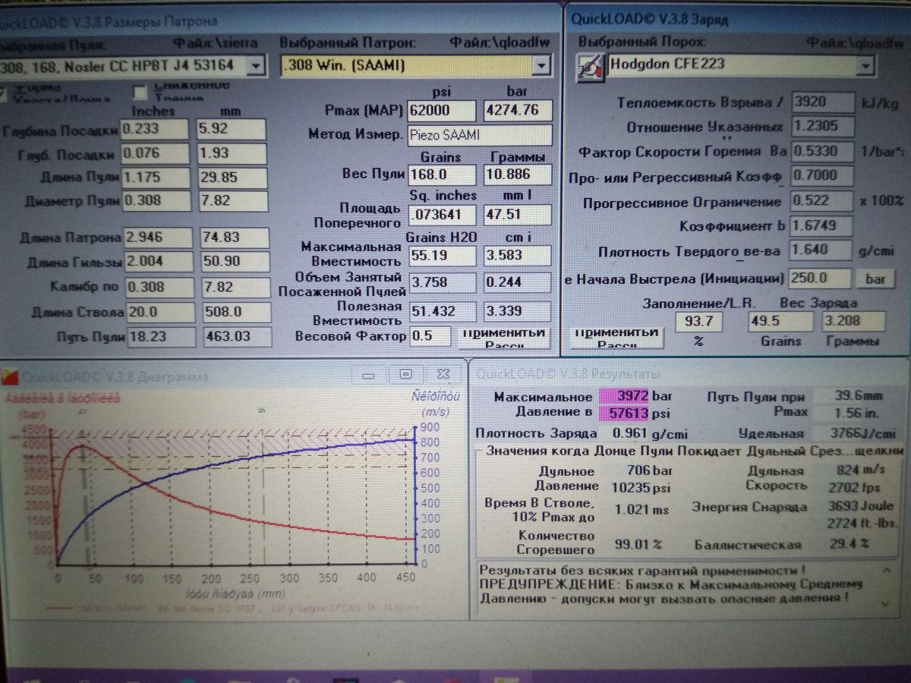
Task: Click the cartridge length 74.83 mm field
Action: pos(234,238)
